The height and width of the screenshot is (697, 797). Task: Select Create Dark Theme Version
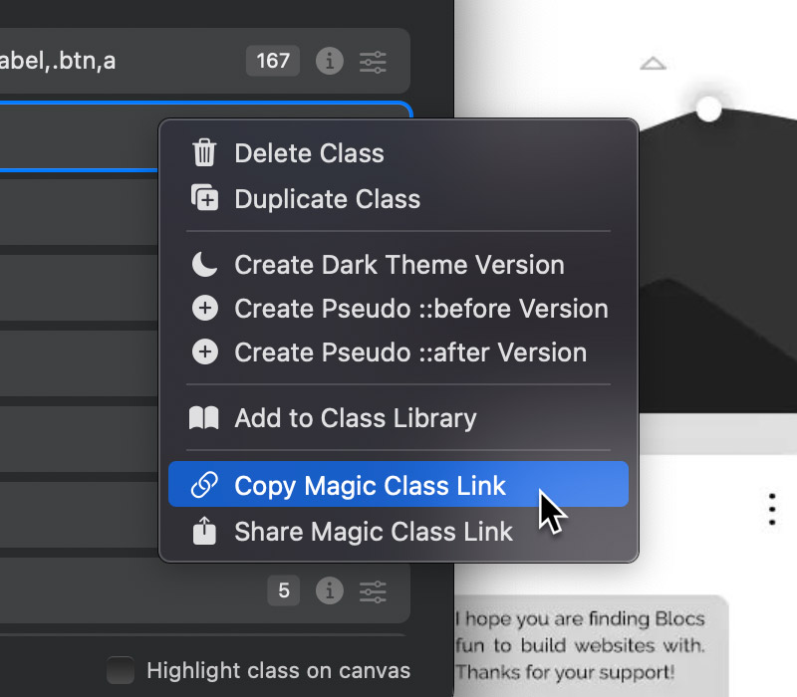[398, 265]
